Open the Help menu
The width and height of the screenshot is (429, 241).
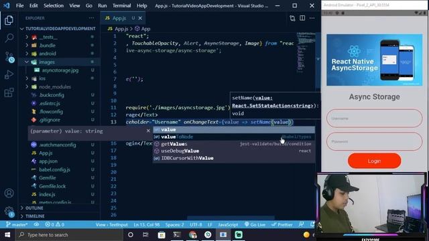(x=141, y=5)
